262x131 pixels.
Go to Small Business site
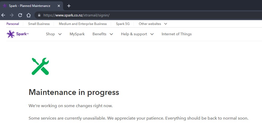point(39,24)
